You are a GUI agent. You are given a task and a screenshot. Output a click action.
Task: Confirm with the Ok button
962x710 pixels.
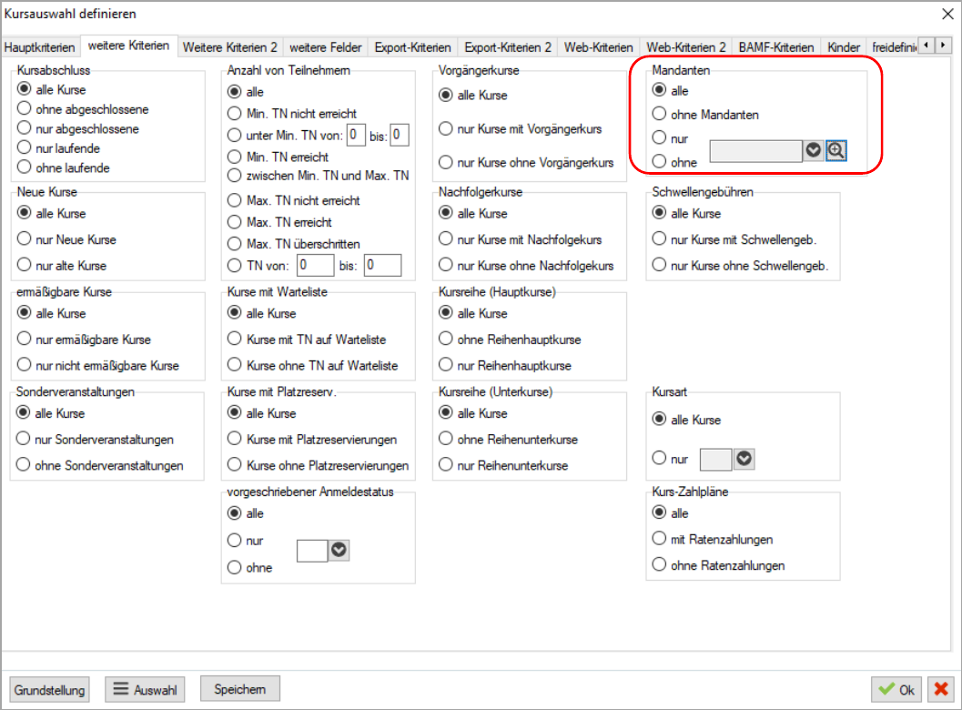[896, 689]
